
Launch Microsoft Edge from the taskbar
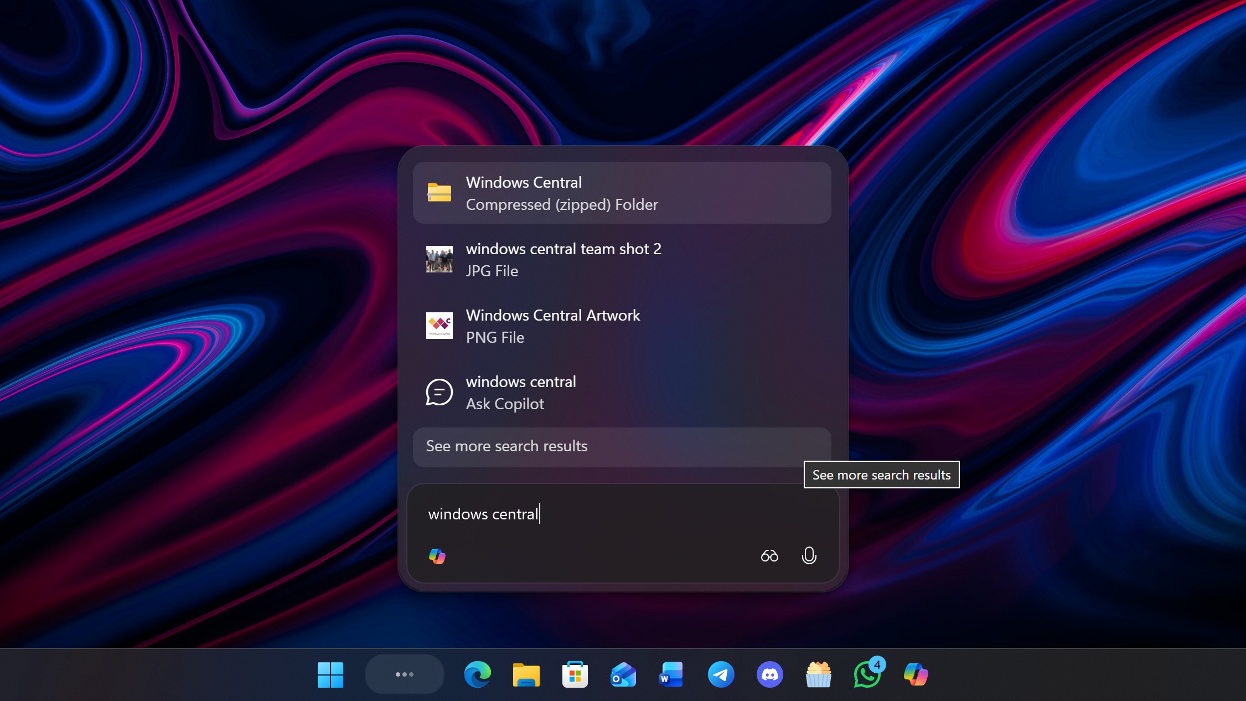tap(477, 674)
